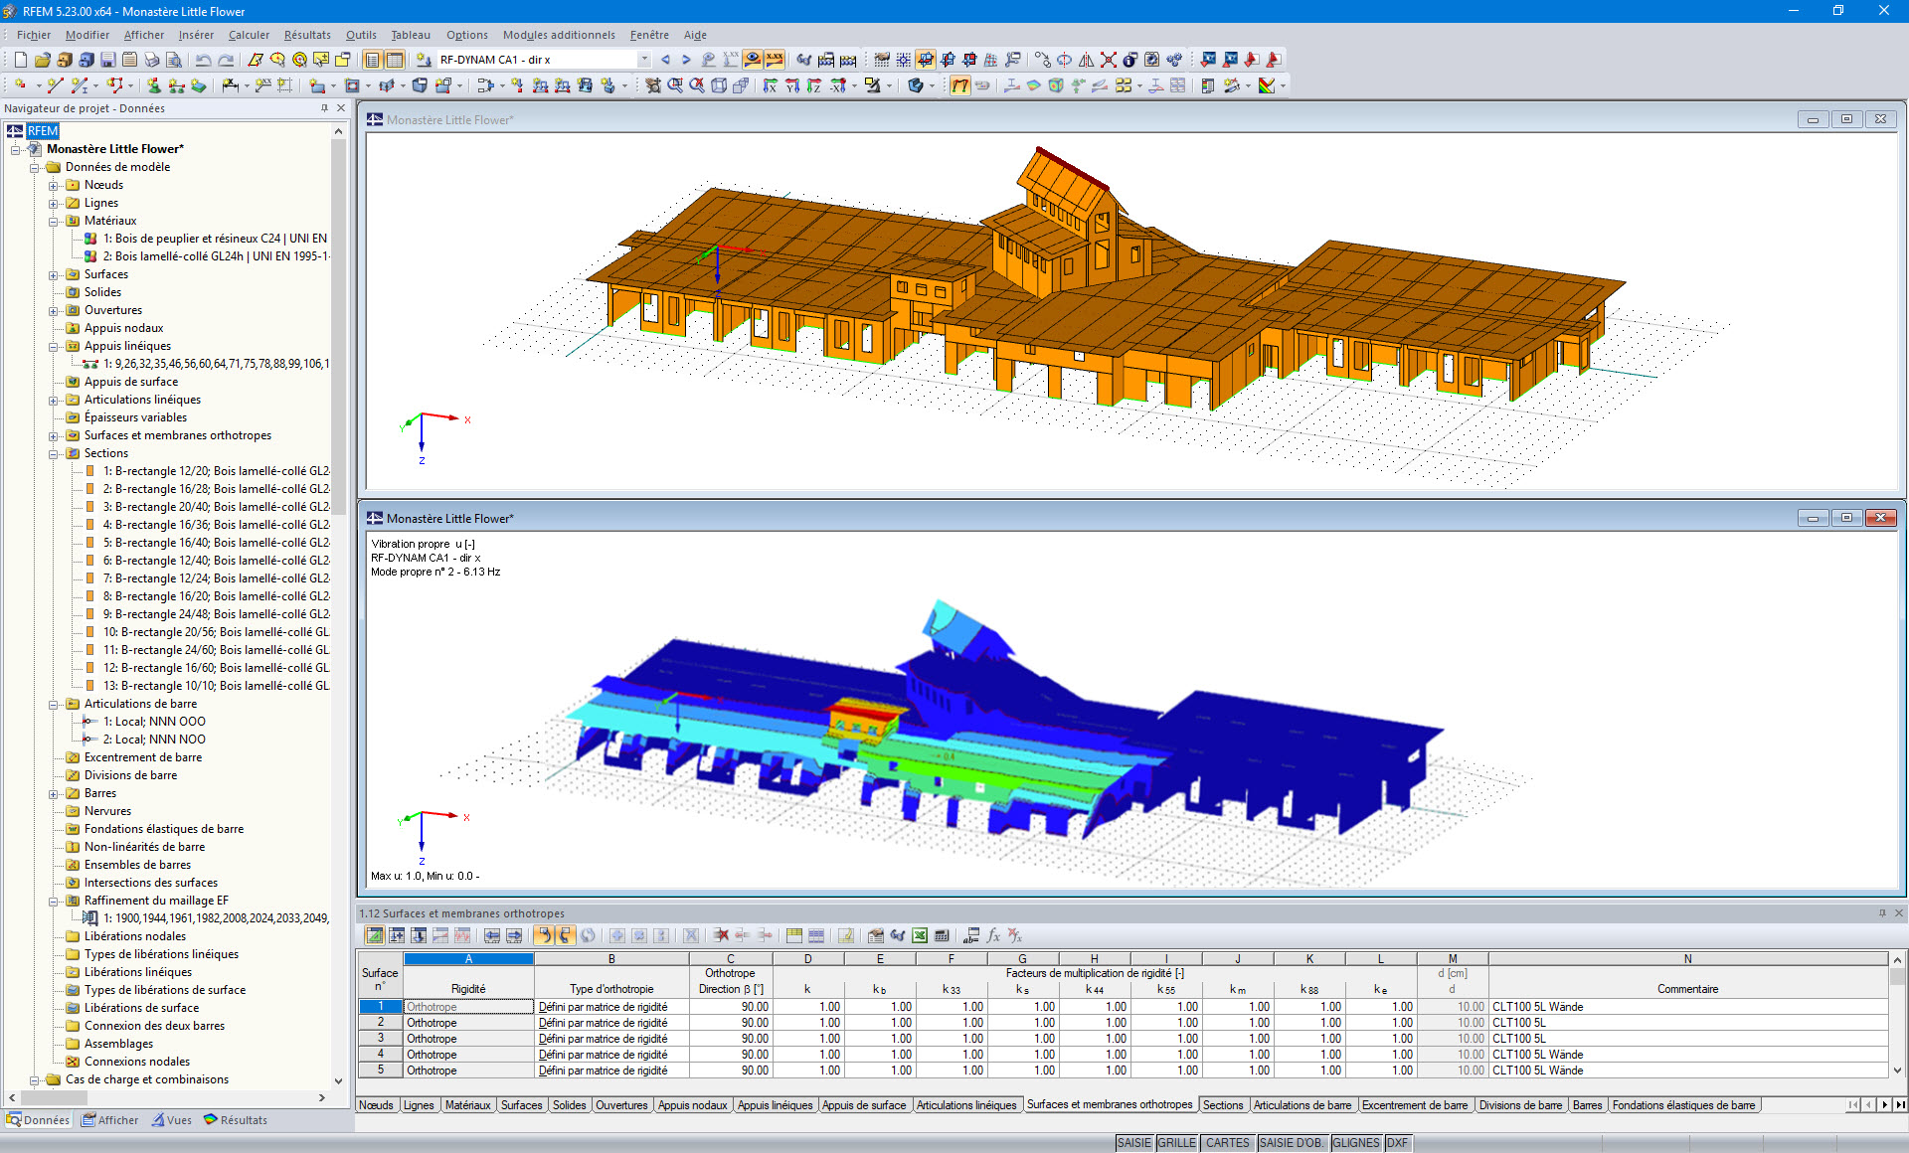
Task: Click the Undo icon in the main toolbar
Action: click(202, 60)
